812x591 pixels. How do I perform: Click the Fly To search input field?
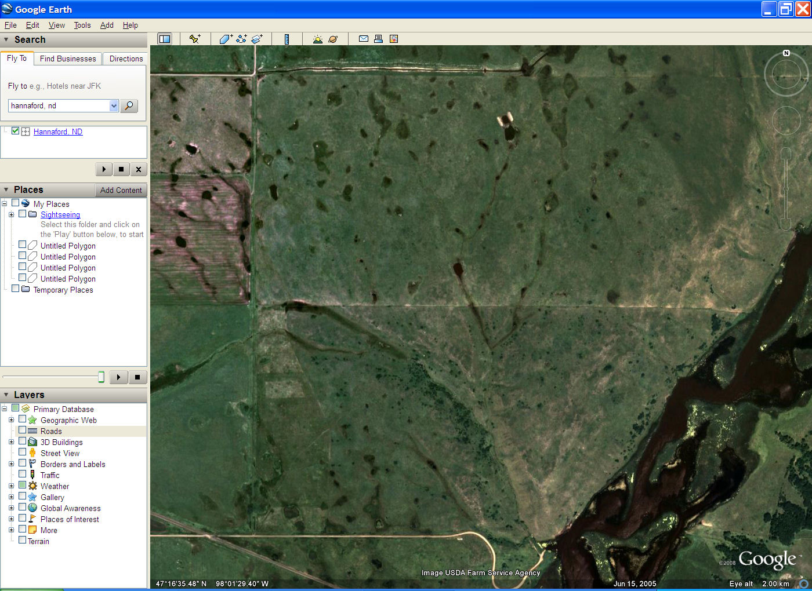pyautogui.click(x=59, y=105)
